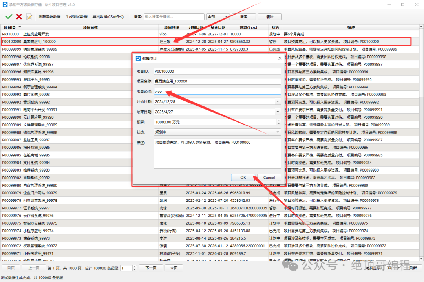
Task: Open the 全部 search filter dropdown
Action: tap(217, 17)
